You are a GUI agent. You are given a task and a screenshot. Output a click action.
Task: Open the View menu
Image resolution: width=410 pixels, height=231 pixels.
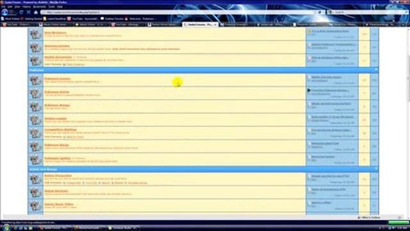(x=17, y=6)
